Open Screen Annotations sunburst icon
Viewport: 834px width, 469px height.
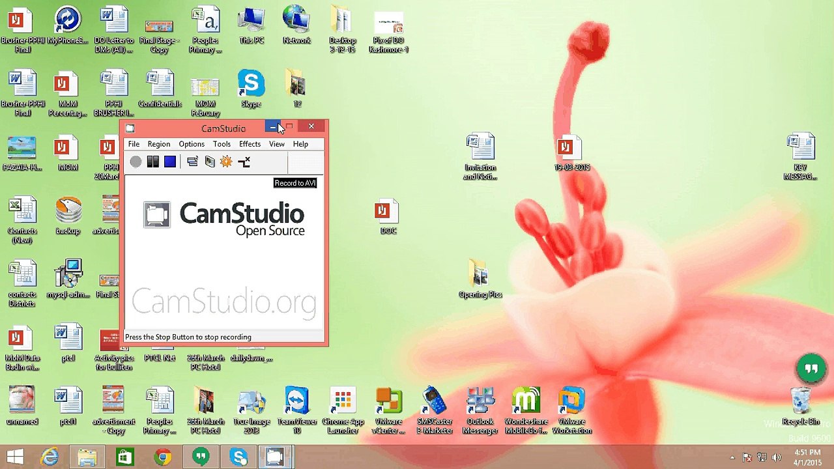coord(226,162)
